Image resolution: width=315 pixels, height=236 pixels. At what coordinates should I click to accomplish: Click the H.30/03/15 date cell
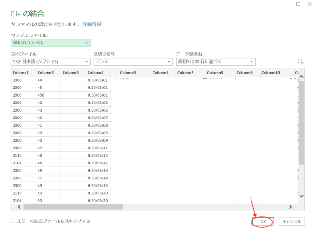pyautogui.click(x=97, y=186)
